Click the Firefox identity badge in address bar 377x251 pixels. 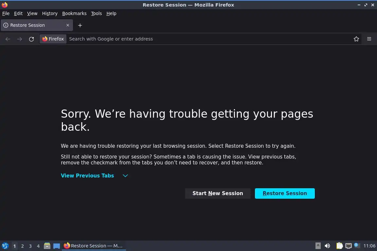coord(53,39)
